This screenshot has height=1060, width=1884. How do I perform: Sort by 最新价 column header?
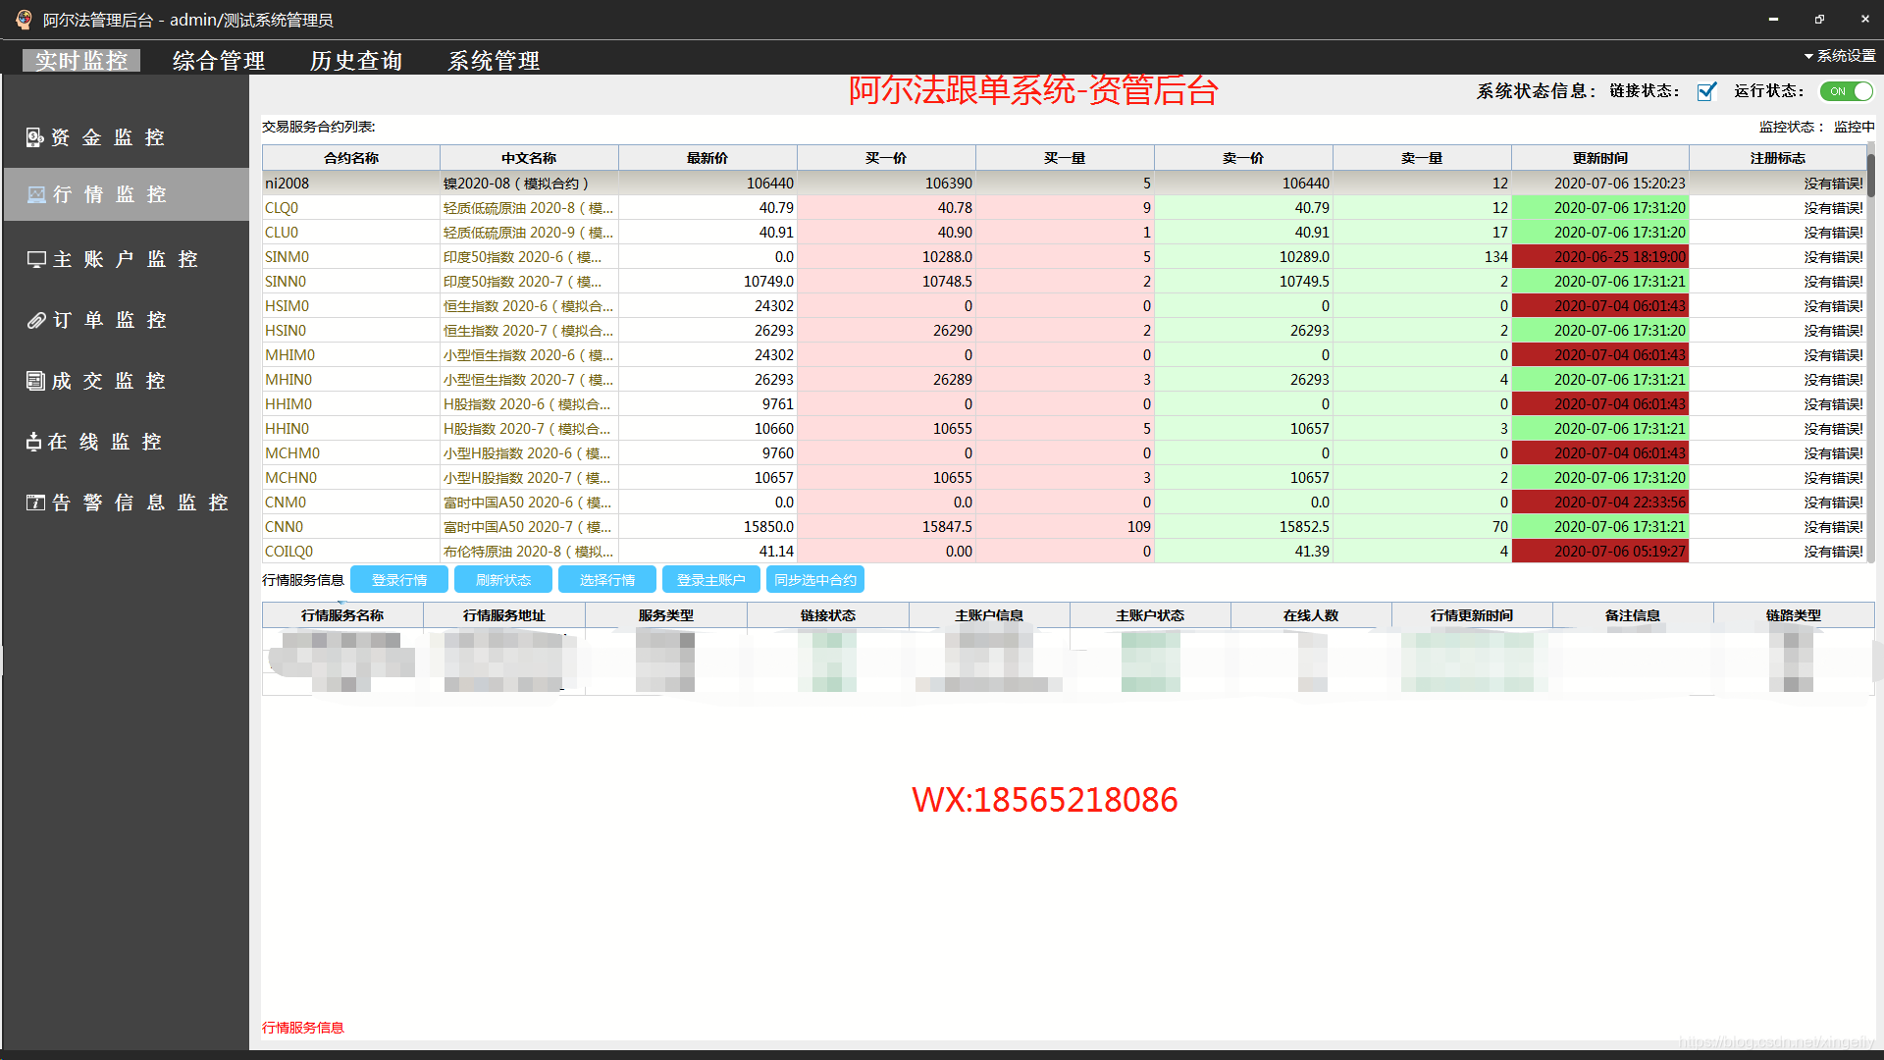click(707, 158)
